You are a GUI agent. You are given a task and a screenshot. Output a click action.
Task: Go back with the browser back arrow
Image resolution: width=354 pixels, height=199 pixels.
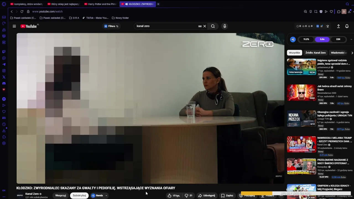pyautogui.click(x=12, y=12)
